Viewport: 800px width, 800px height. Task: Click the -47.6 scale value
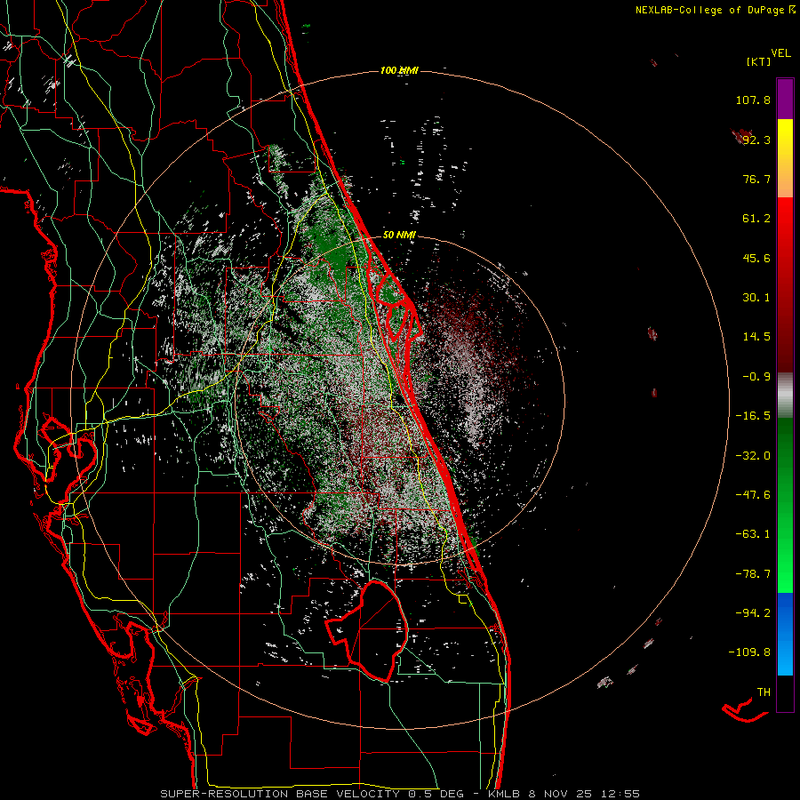pos(753,495)
